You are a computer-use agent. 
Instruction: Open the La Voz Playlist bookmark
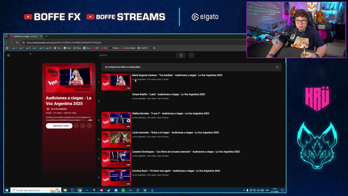point(128,48)
